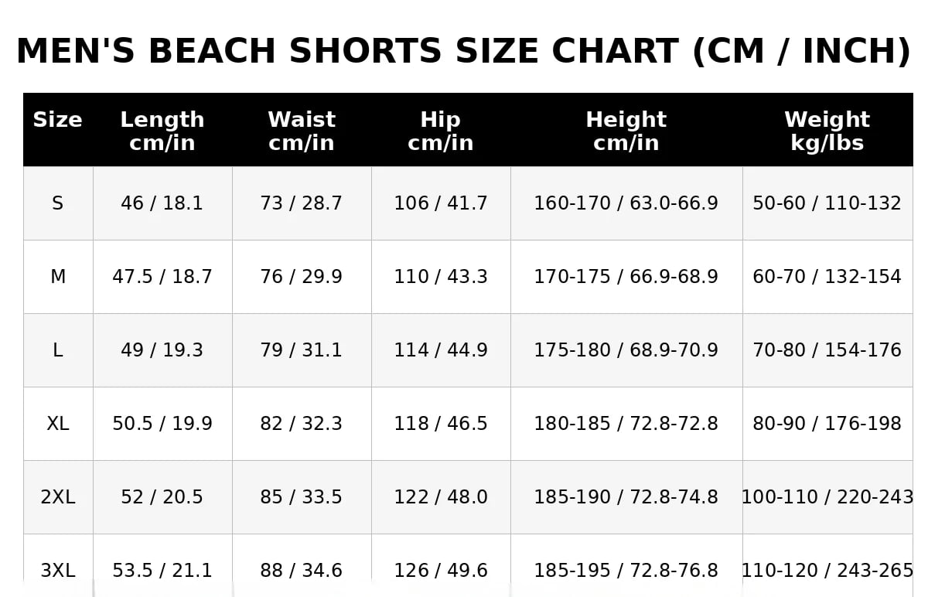
Task: Select the M size row label
Action: point(58,277)
